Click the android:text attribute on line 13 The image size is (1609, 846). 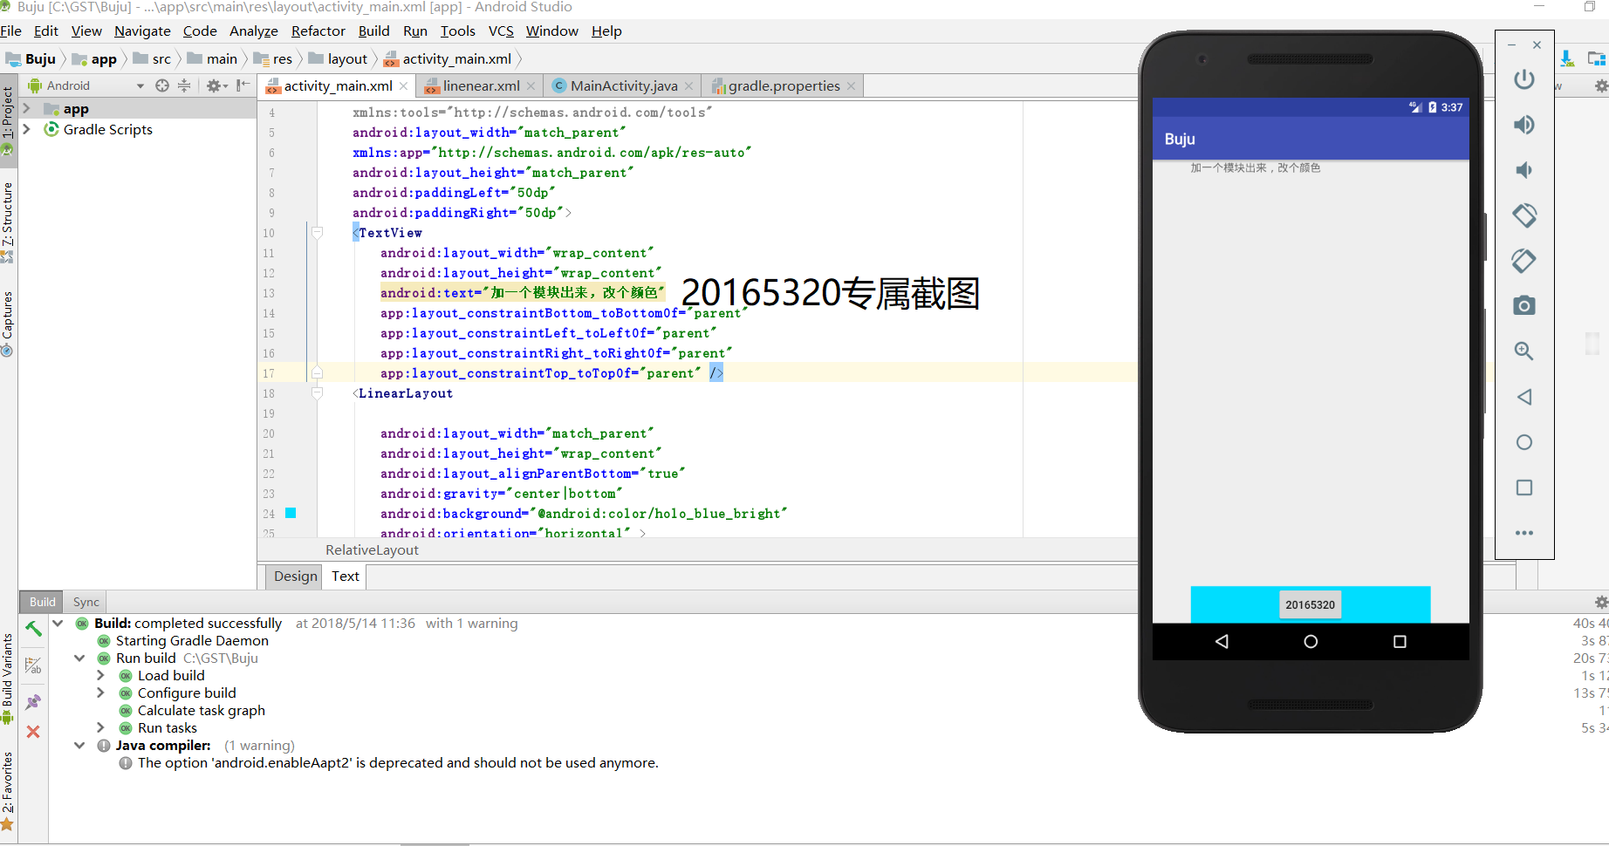click(x=522, y=293)
